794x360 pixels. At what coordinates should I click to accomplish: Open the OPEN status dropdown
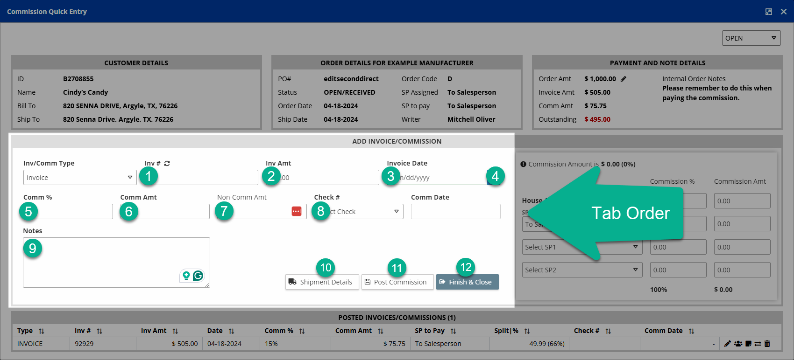tap(751, 38)
